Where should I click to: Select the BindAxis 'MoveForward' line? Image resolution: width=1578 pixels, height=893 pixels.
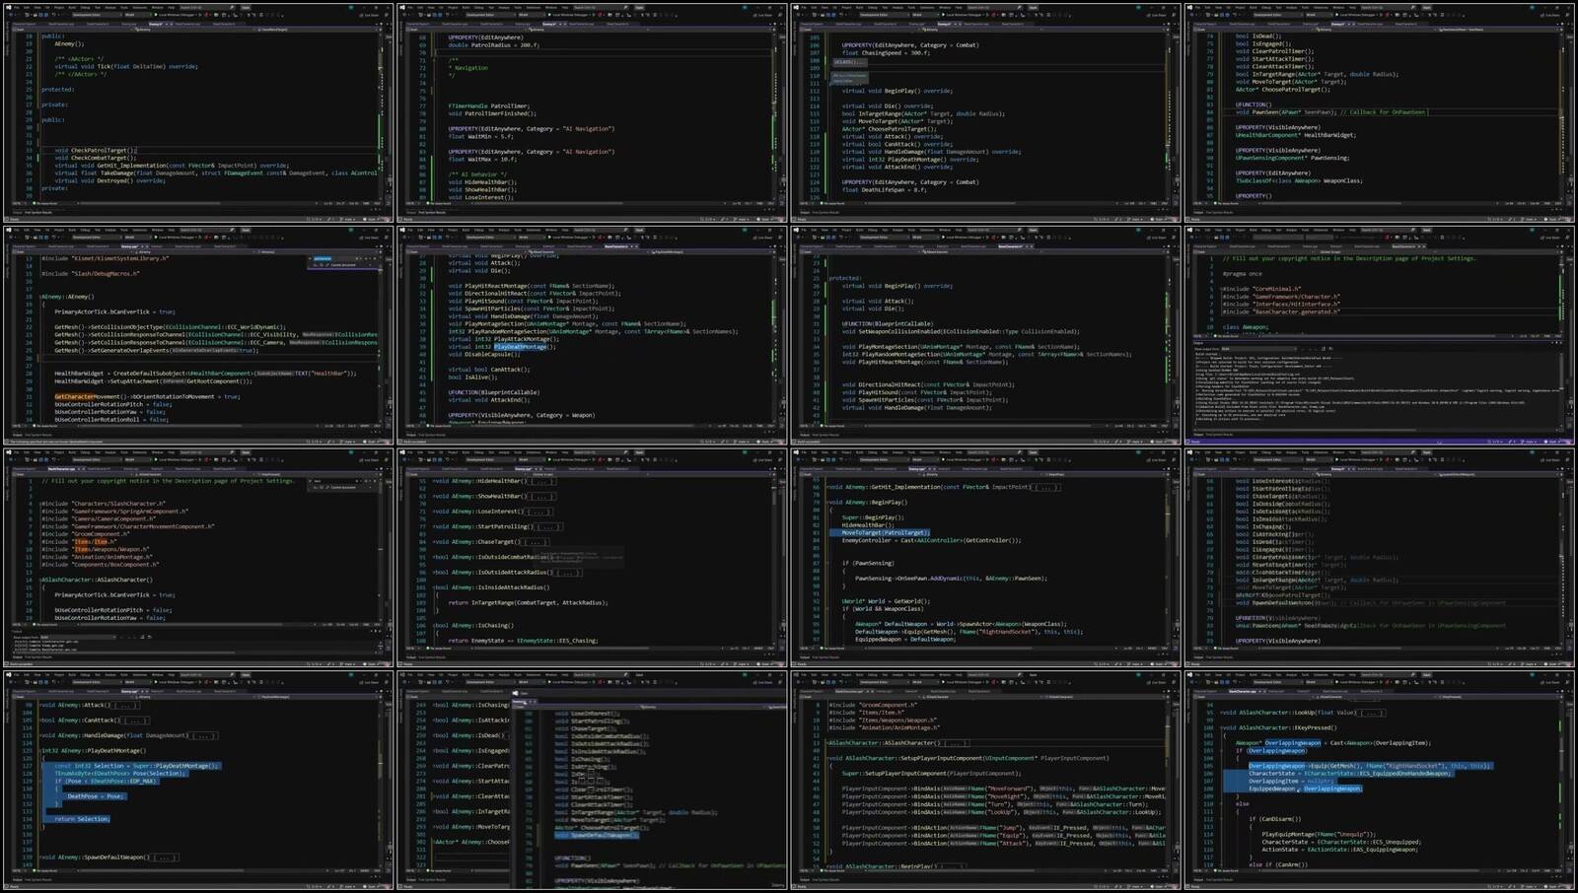[1004, 789]
